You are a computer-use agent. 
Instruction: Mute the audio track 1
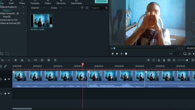[x=9, y=94]
